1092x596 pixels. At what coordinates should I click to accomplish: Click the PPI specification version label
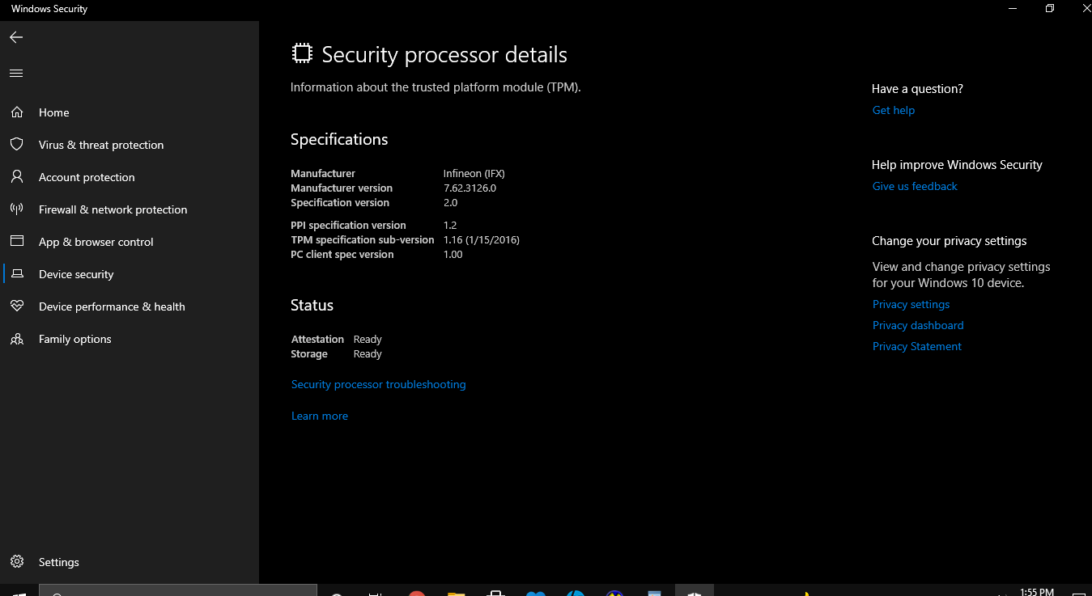[x=348, y=225]
